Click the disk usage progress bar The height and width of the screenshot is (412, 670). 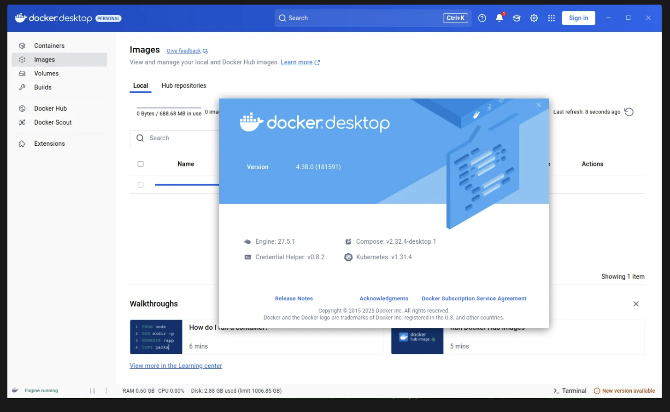click(x=169, y=108)
